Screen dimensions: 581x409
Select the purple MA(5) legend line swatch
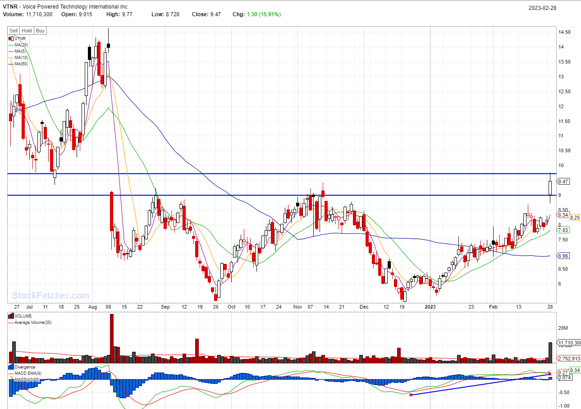[x=11, y=51]
